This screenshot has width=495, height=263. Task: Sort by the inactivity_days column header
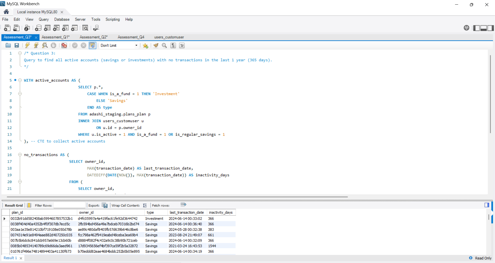tap(221, 212)
